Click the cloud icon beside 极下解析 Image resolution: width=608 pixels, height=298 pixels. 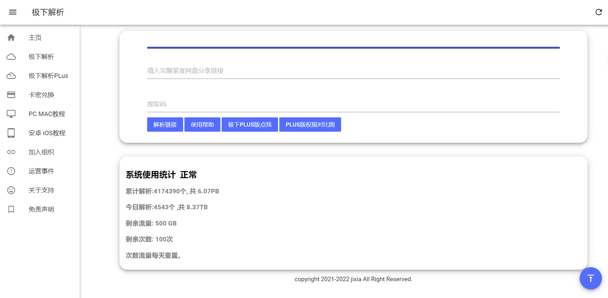tap(11, 57)
